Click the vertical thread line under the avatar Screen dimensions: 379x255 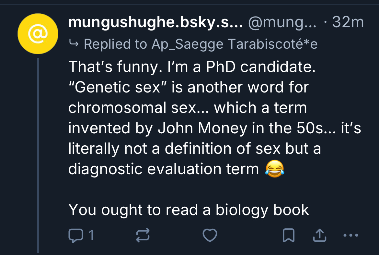(38, 155)
